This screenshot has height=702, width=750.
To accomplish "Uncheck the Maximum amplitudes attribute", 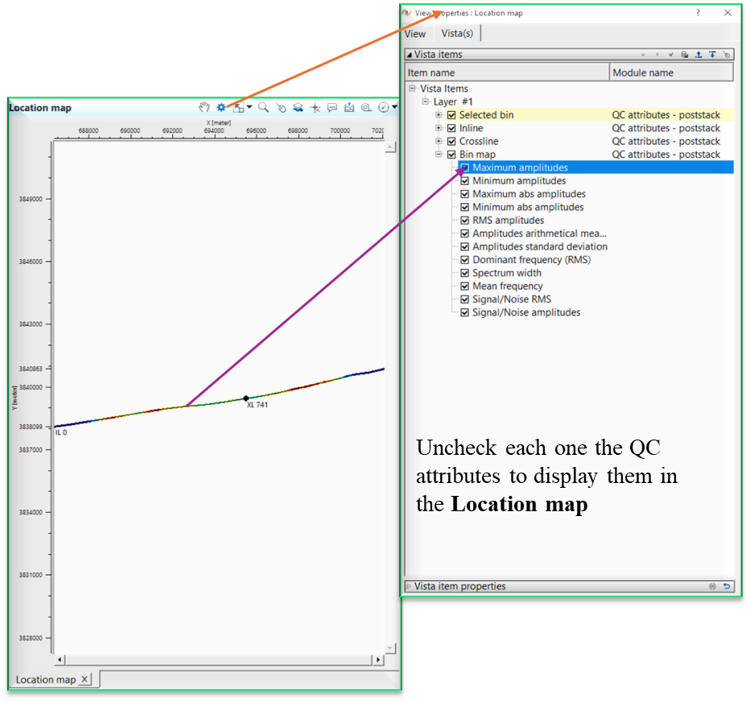I will tap(464, 167).
